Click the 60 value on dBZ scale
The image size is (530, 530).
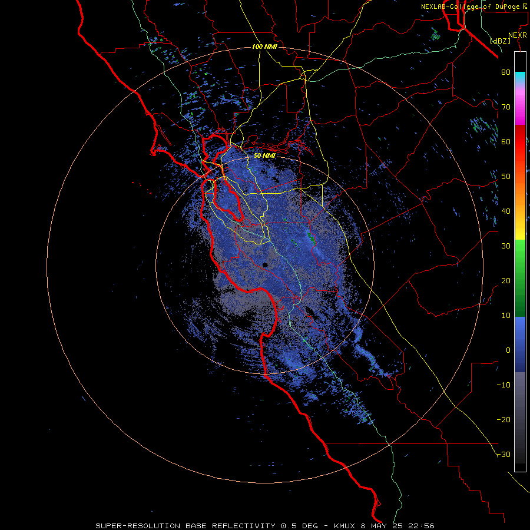point(506,141)
